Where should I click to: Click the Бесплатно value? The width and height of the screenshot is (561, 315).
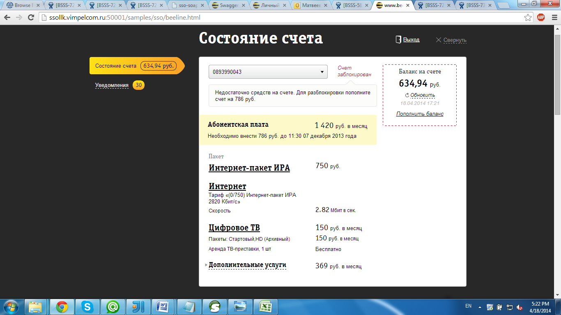tap(328, 249)
